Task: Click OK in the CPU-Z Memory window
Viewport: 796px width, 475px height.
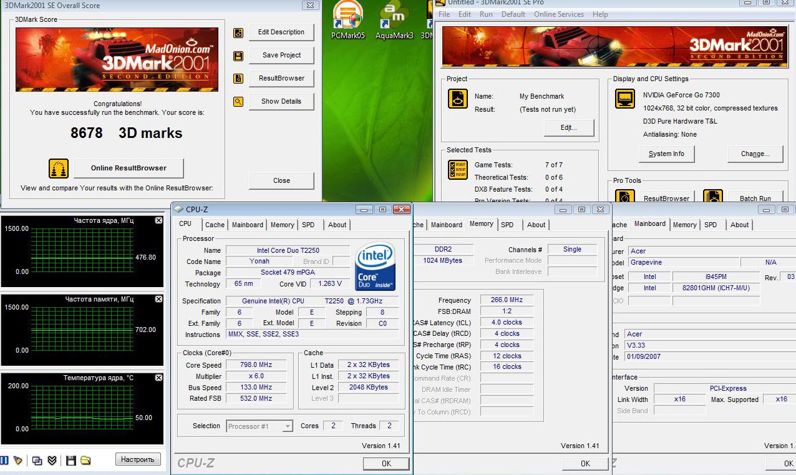Action: pyautogui.click(x=585, y=464)
